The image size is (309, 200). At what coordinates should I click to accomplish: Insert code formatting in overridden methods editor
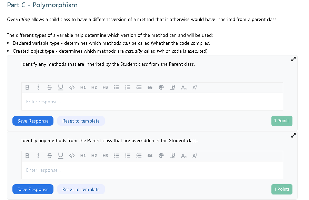point(72,156)
